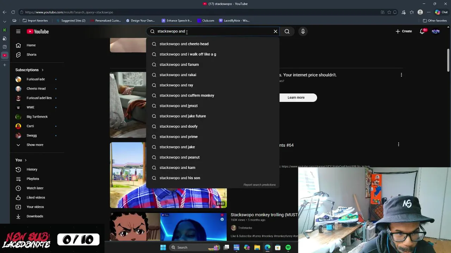
Task: Select suggestion 'stackswopo and fanum'
Action: click(x=212, y=65)
